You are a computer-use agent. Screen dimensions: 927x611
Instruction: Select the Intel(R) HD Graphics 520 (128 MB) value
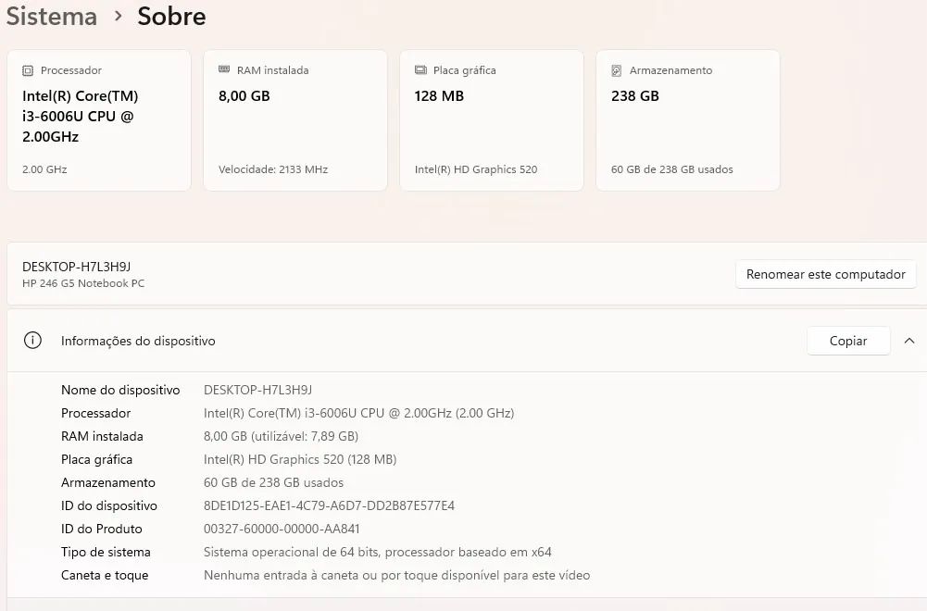click(300, 460)
